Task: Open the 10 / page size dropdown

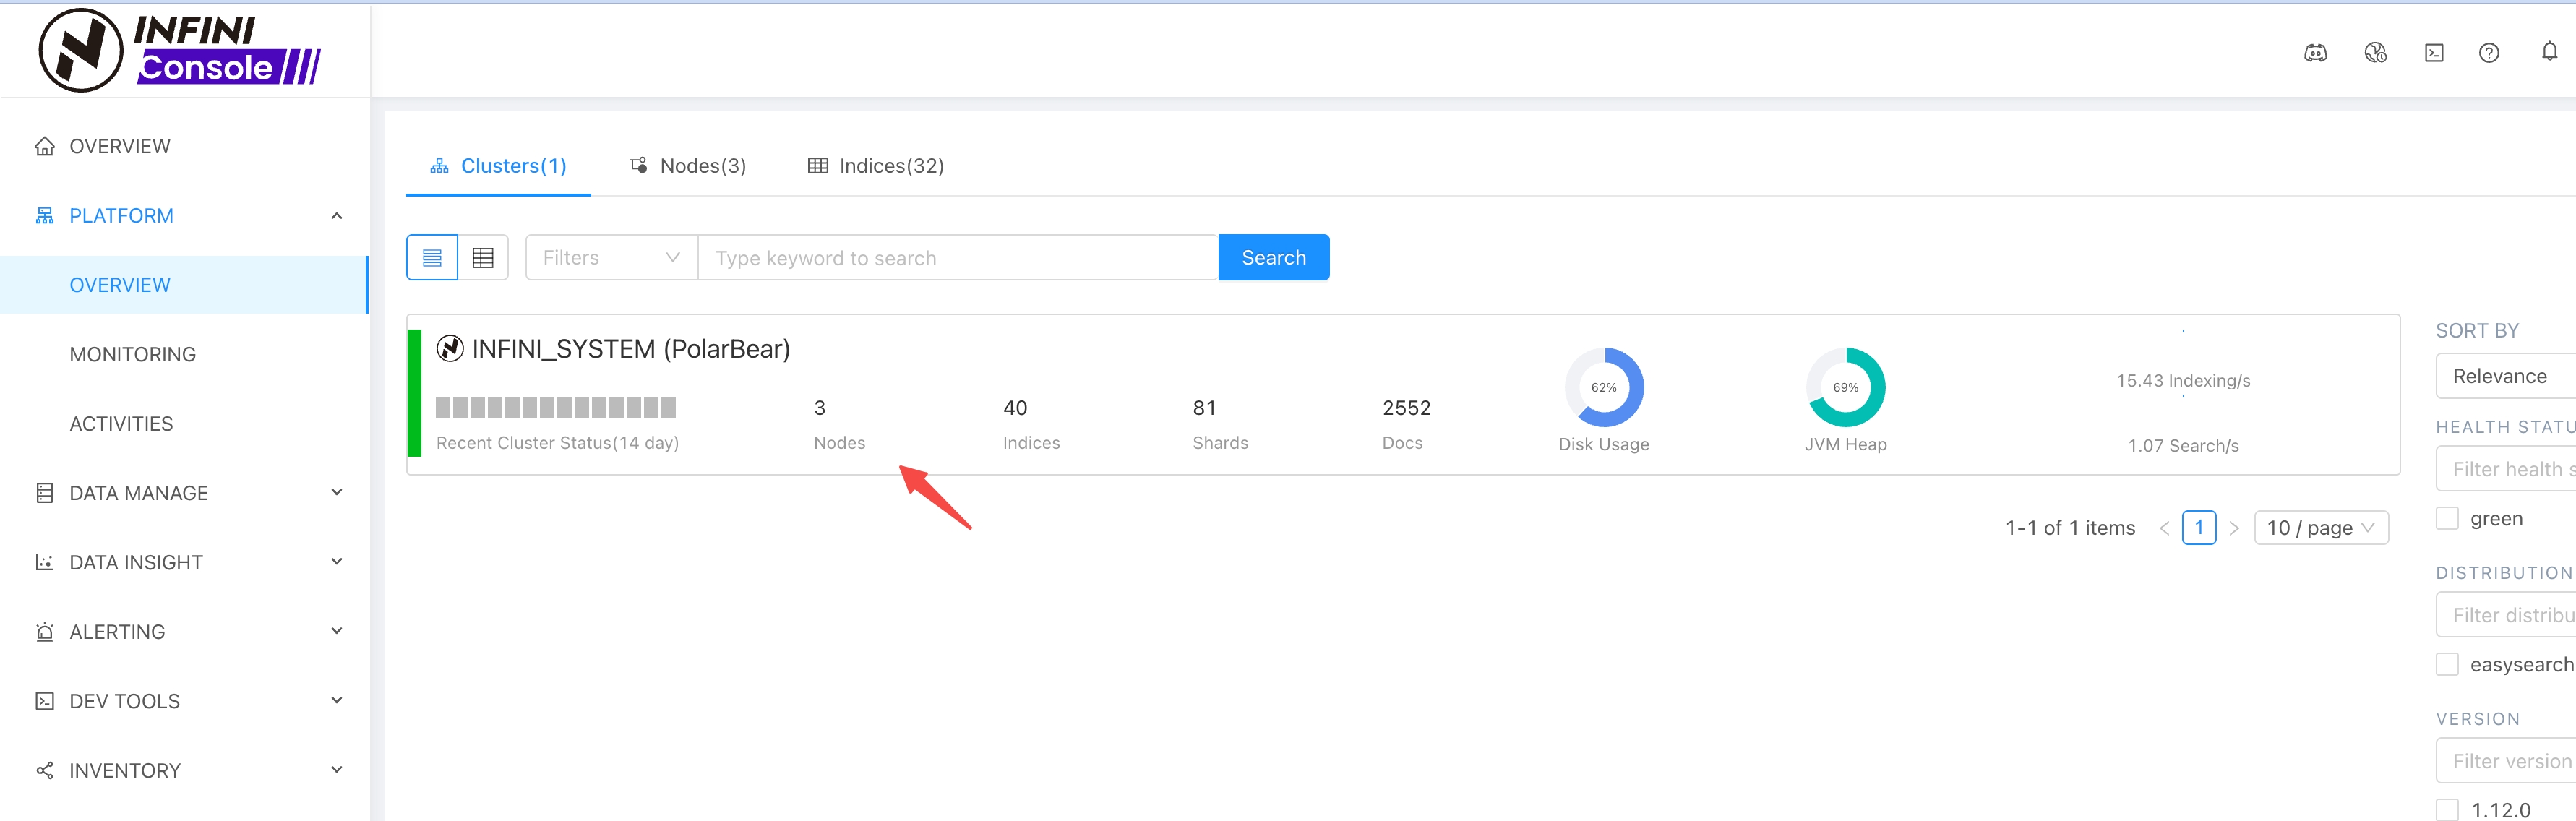Action: pyautogui.click(x=2320, y=528)
